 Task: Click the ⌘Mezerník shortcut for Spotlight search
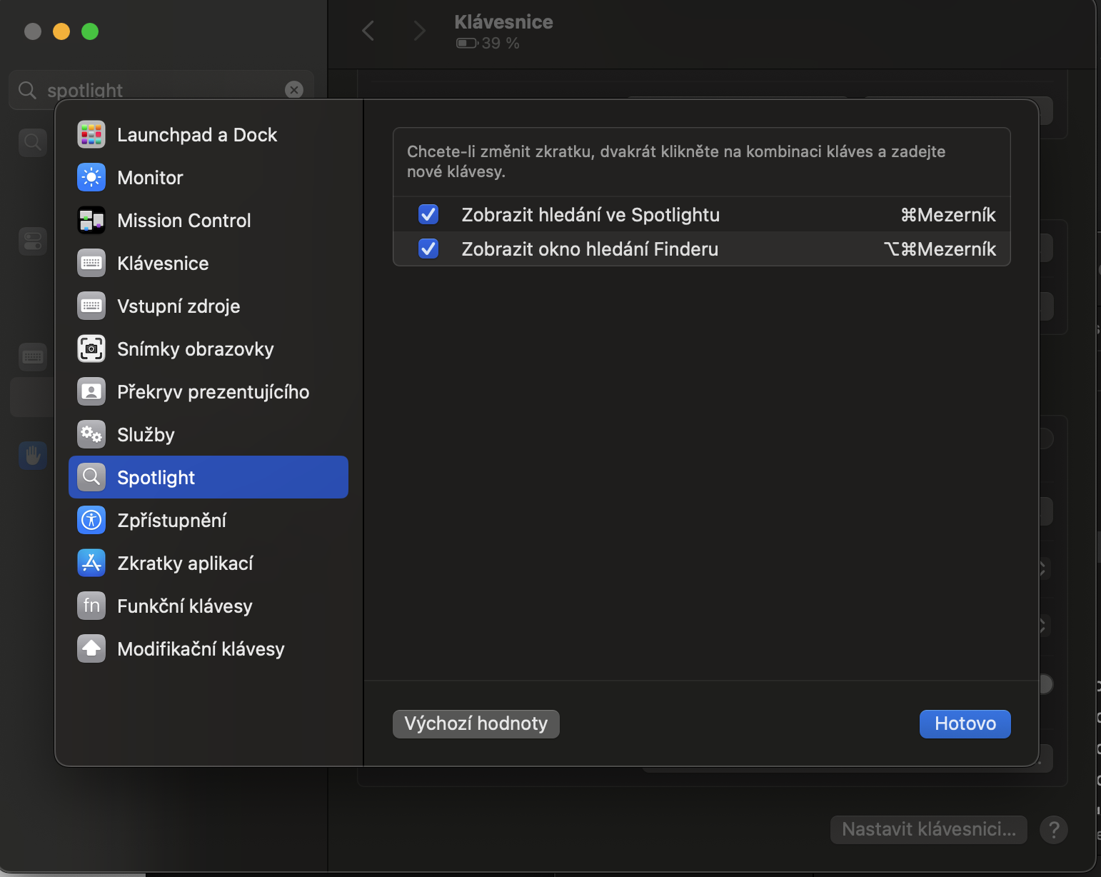pyautogui.click(x=948, y=215)
